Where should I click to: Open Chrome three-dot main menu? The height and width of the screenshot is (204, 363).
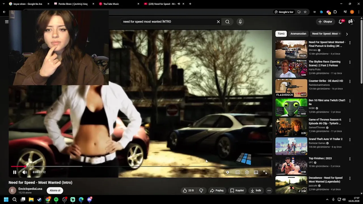tap(359, 12)
